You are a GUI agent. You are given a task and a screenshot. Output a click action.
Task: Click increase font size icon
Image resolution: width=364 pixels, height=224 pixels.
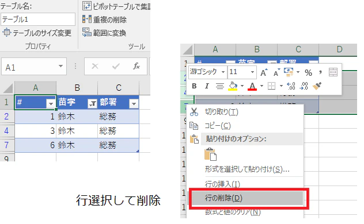coord(264,73)
